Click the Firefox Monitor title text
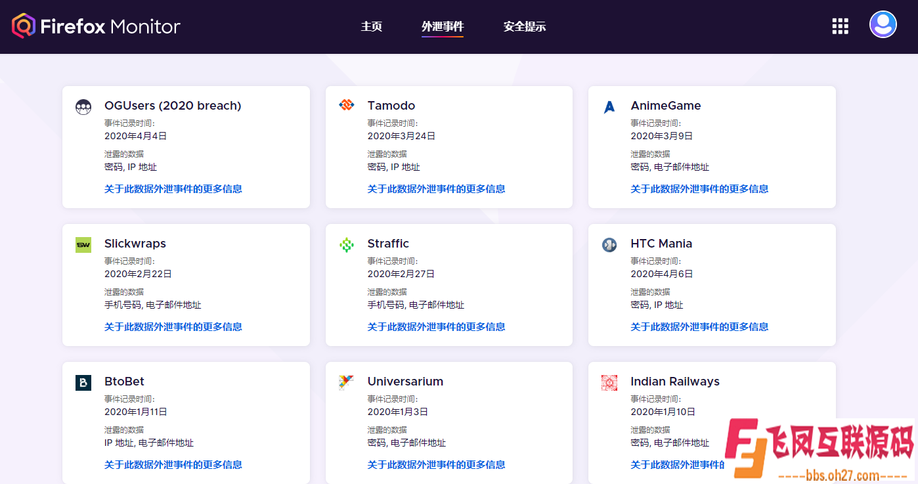Image resolution: width=918 pixels, height=484 pixels. point(110,26)
